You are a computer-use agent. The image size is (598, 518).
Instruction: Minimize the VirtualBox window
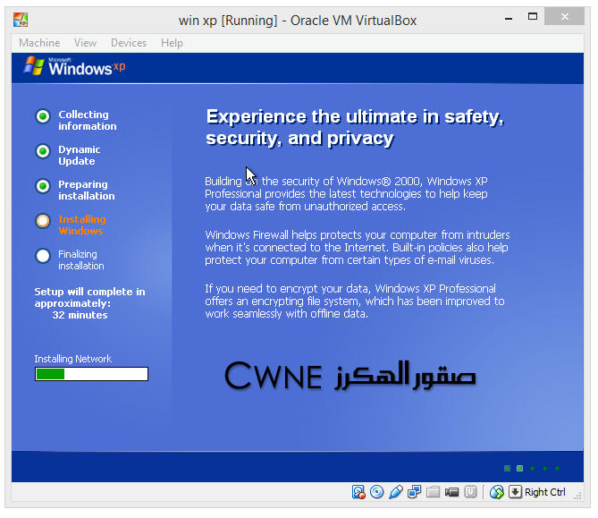(x=509, y=18)
